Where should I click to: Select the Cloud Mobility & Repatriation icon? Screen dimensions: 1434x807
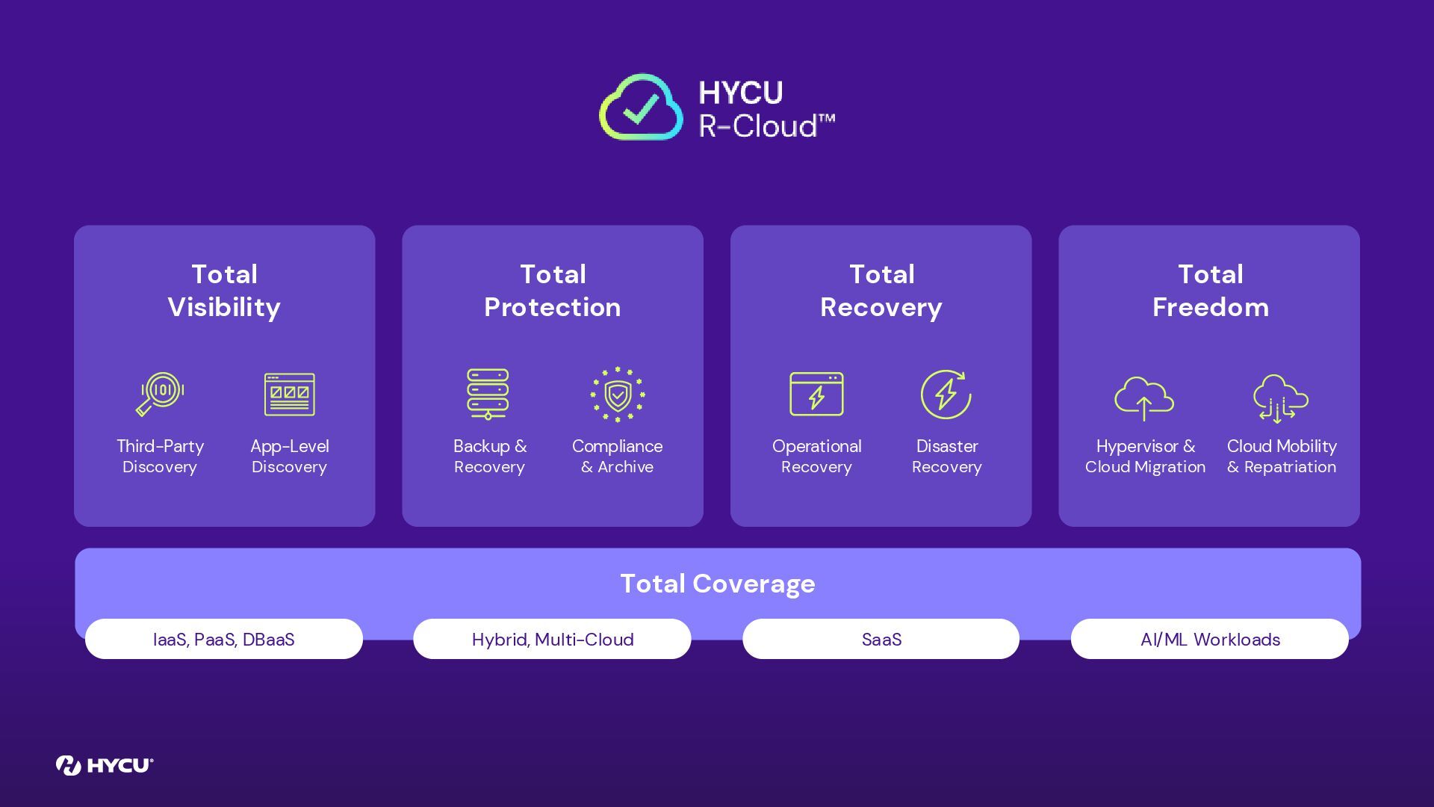coord(1280,398)
